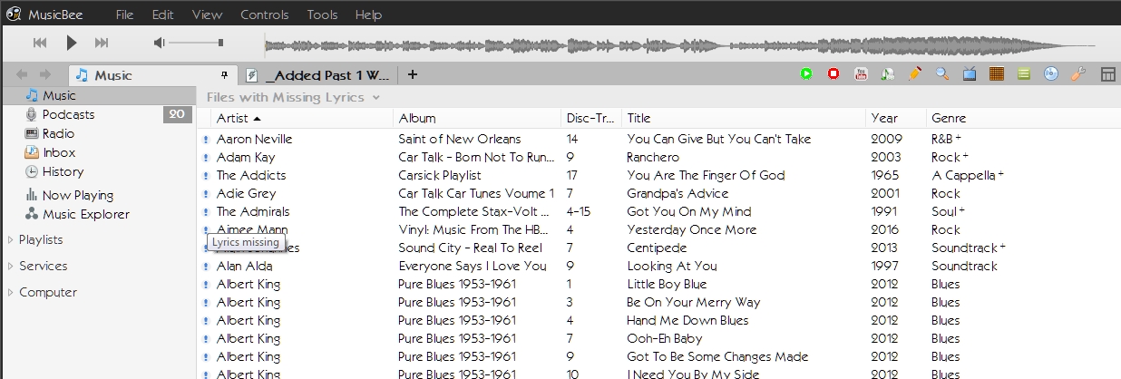Sort by the Album column header
Screen dimensions: 1121x379
tap(477, 118)
